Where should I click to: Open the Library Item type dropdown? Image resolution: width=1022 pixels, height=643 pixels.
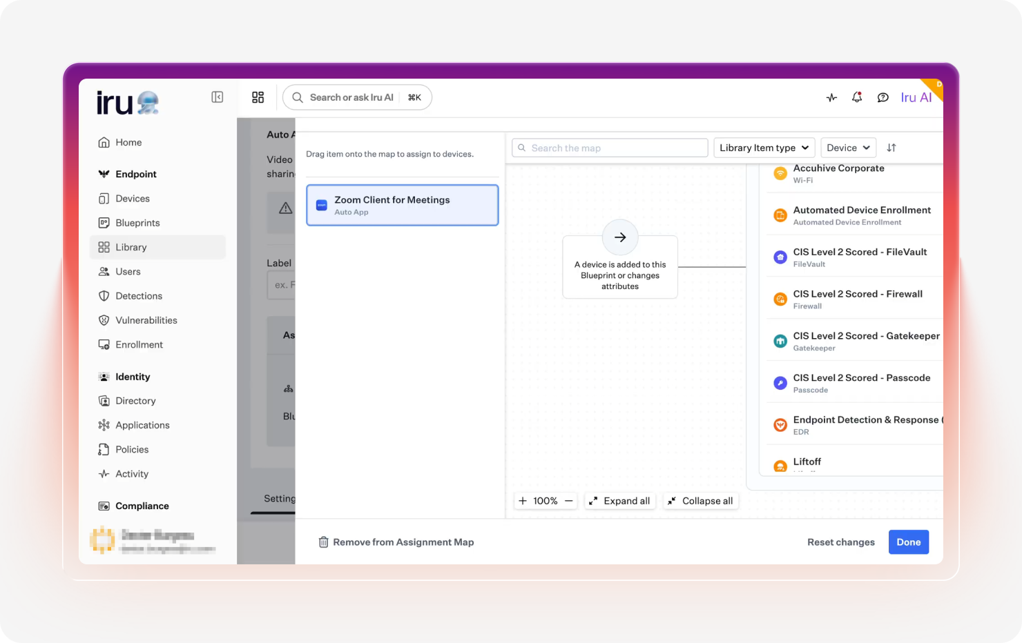[764, 148]
